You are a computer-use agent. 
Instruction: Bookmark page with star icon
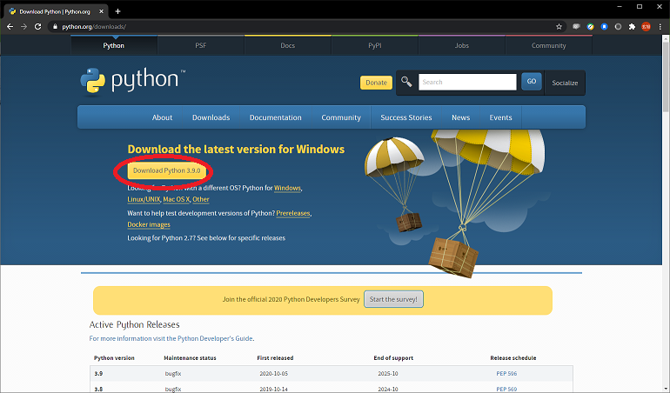pos(559,26)
